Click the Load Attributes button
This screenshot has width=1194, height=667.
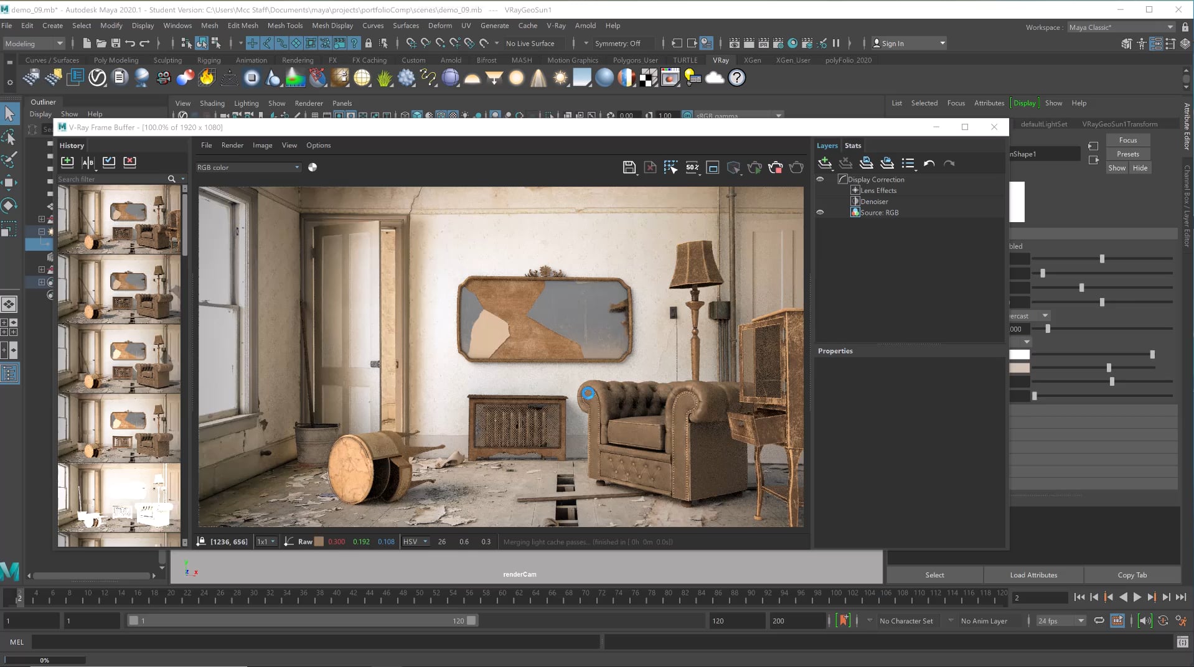[x=1033, y=574]
